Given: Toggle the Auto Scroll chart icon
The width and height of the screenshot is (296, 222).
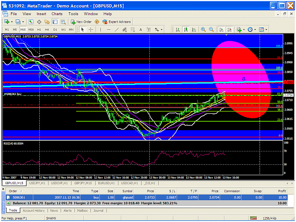Looking at the screenshot, I should click(x=221, y=30).
